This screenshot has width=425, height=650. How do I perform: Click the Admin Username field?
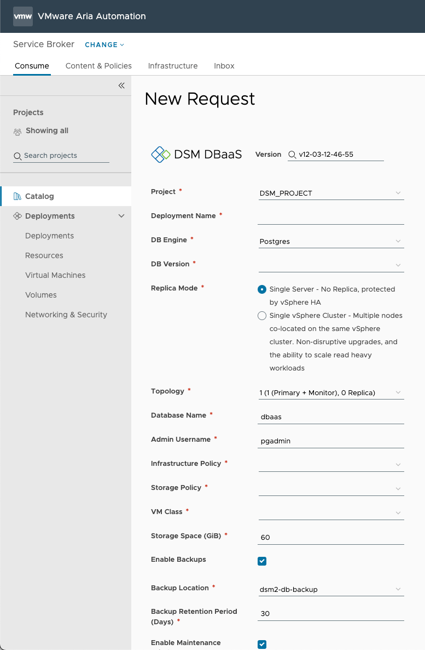pos(331,441)
